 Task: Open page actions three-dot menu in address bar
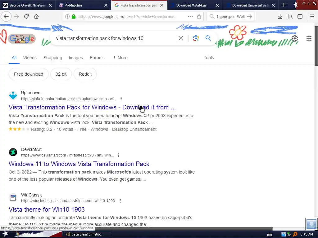tap(190, 16)
